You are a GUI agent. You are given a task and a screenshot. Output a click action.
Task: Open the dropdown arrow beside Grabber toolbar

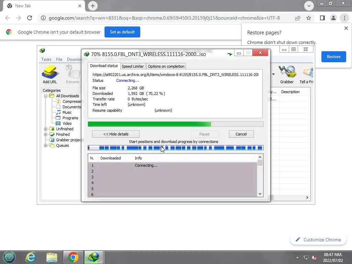[x=273, y=74]
